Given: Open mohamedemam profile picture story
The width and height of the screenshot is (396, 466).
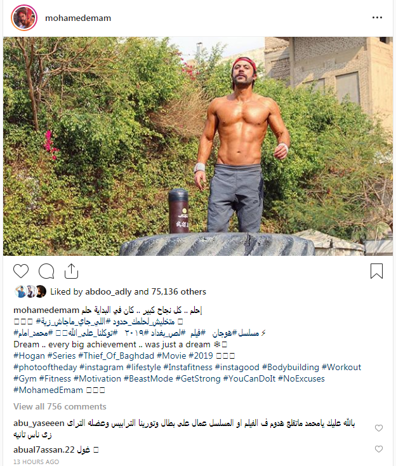Looking at the screenshot, I should click(x=24, y=18).
